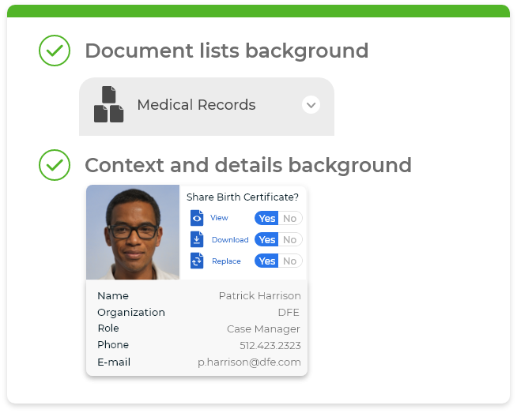This screenshot has width=517, height=413.
Task: Click the green checkmark beside Document lists background
Action: coord(55,51)
